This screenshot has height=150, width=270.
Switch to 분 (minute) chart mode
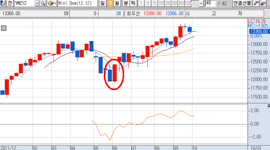click(126, 3)
